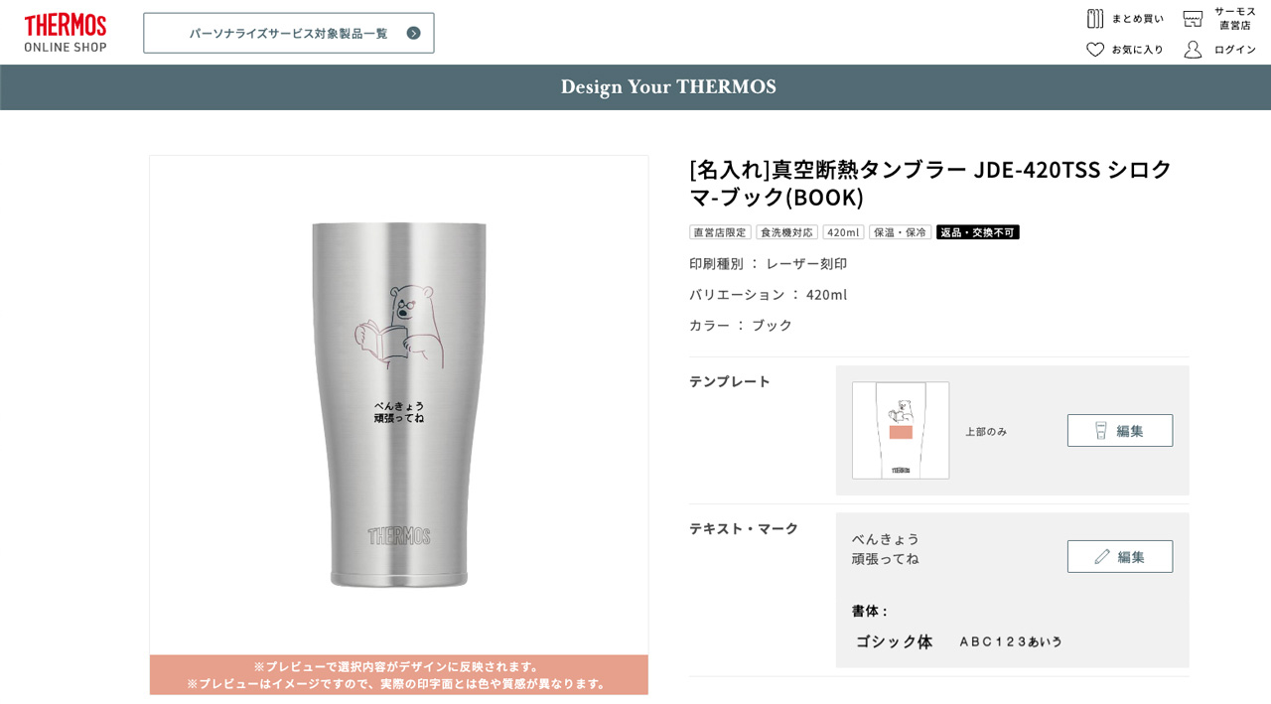Screen dimensions: 1271x704
Task: Click the tumbler icon in template 編集 button
Action: click(1101, 430)
